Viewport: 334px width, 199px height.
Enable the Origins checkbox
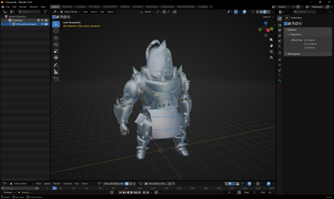tap(306, 40)
